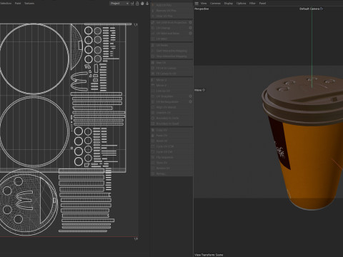Run the UV Rectangularize command
Screen dimensions: 343x257
coord(169,101)
